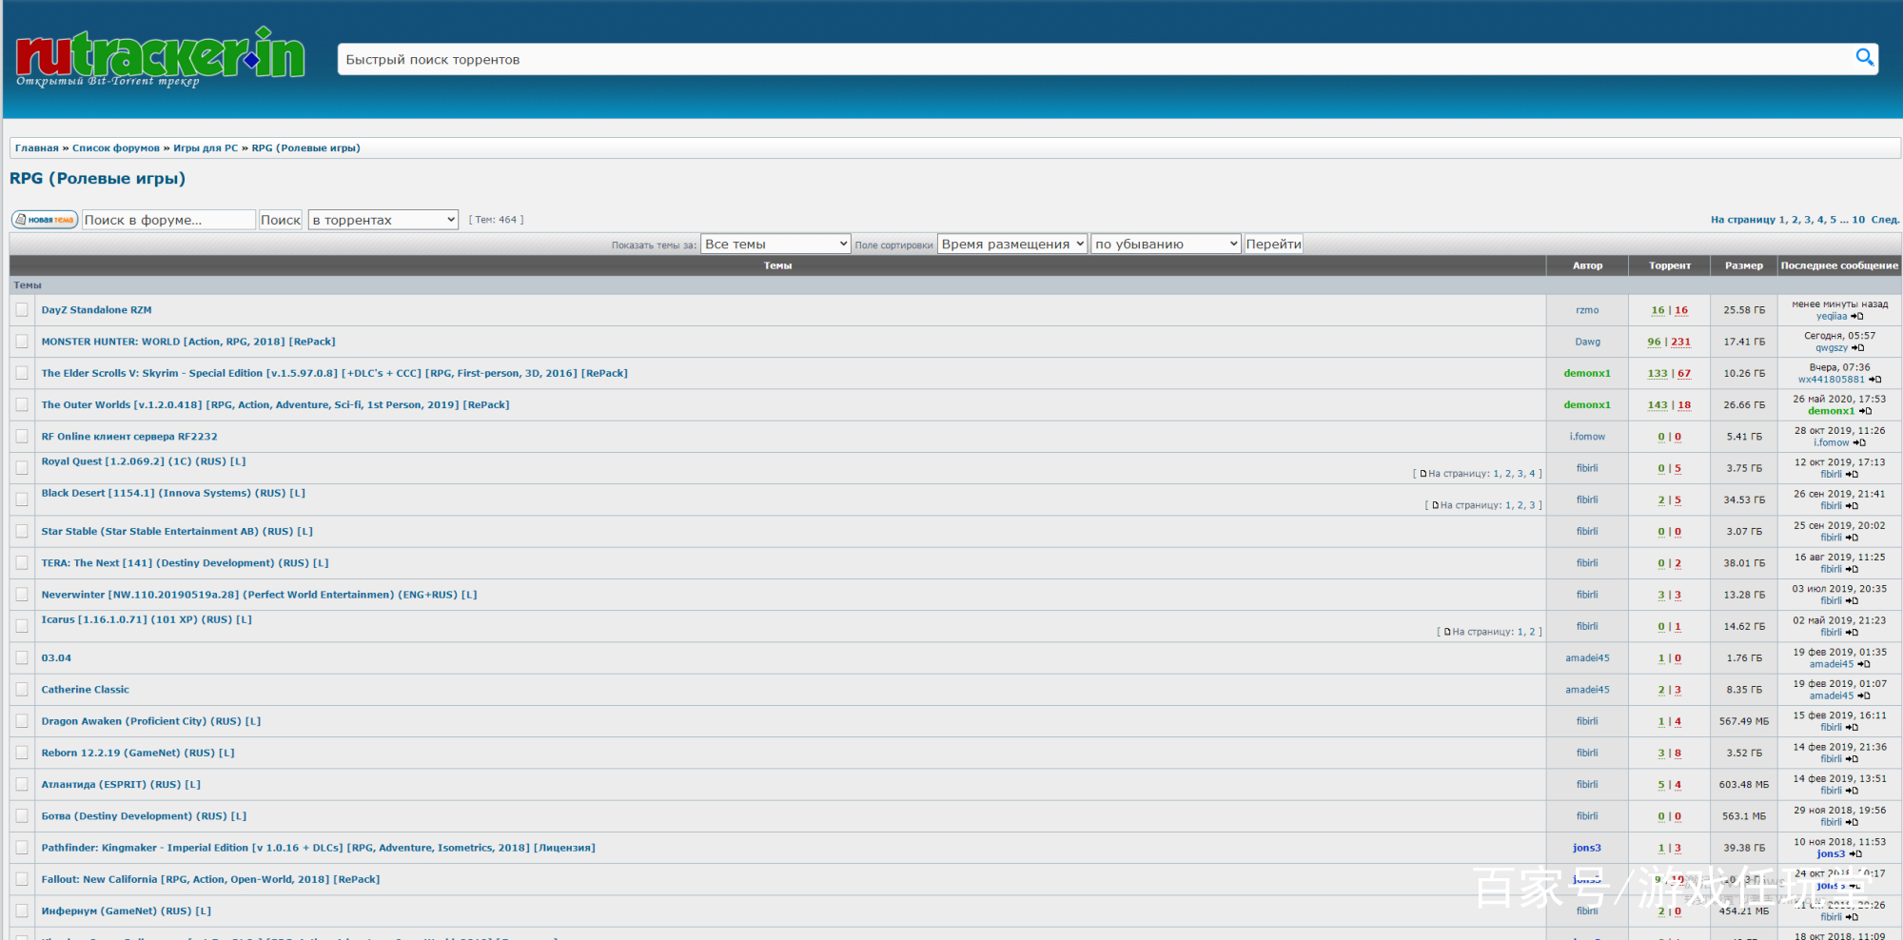Click the topic status icon beside The Outer Worlds
This screenshot has height=940, width=1903.
[x=22, y=404]
